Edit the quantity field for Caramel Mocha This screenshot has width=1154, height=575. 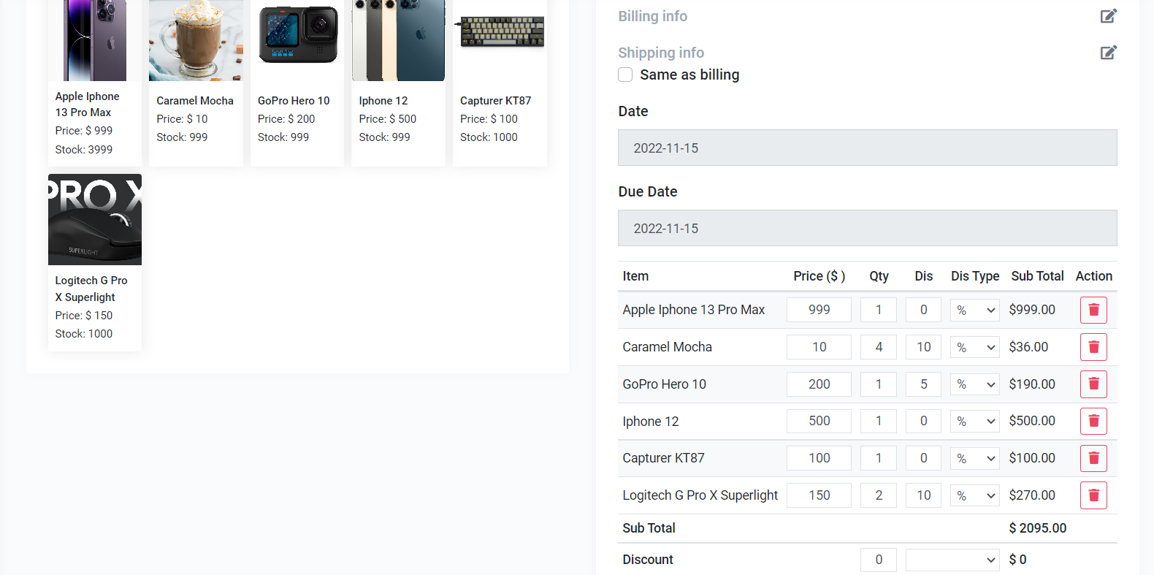tap(878, 347)
